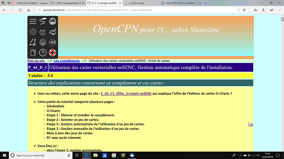The width and height of the screenshot is (284, 159).
Task: Click the Edge icon in the taskbar
Action: point(87,155)
